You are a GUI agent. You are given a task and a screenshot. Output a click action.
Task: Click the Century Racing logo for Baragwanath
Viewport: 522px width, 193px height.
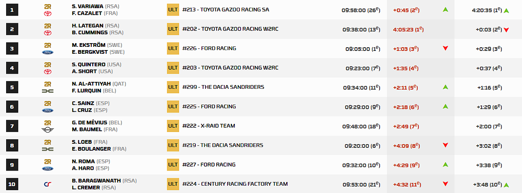click(48, 184)
